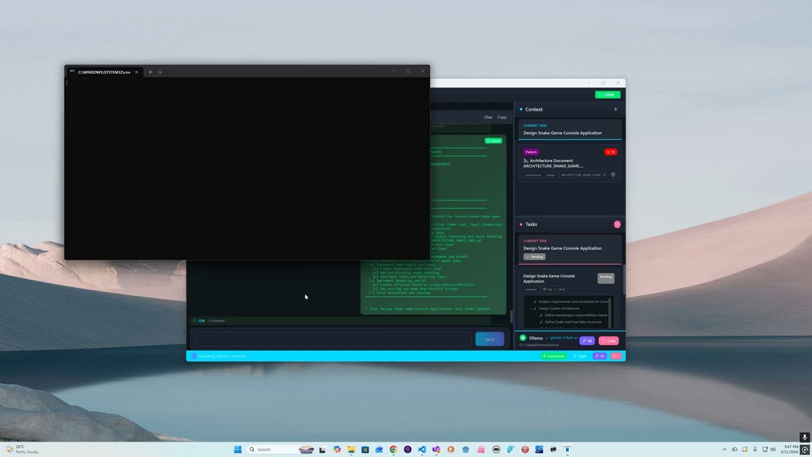Close the cmd terminal tab
Screen dimensions: 812x457
click(x=136, y=72)
